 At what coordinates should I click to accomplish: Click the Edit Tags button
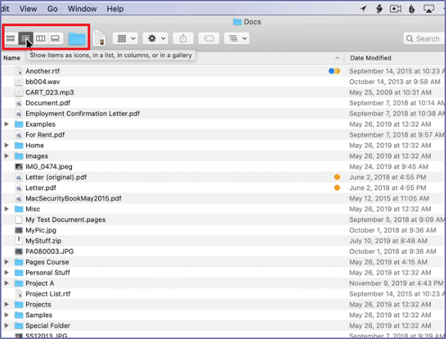tap(209, 38)
